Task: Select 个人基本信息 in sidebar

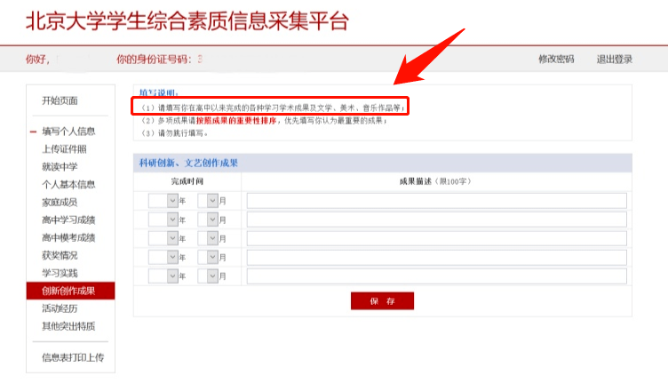Action: (x=68, y=185)
